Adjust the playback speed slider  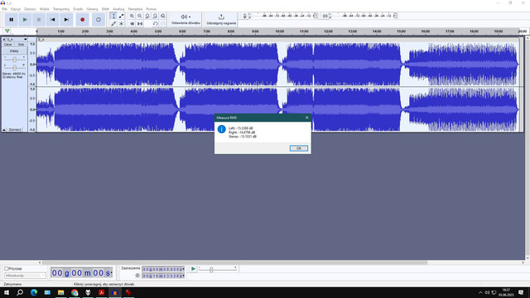[211, 270]
